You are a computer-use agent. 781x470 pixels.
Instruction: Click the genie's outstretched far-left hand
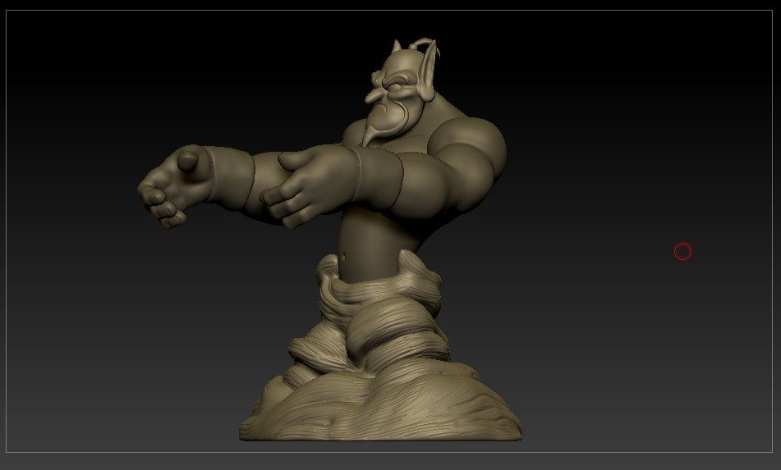pyautogui.click(x=174, y=186)
